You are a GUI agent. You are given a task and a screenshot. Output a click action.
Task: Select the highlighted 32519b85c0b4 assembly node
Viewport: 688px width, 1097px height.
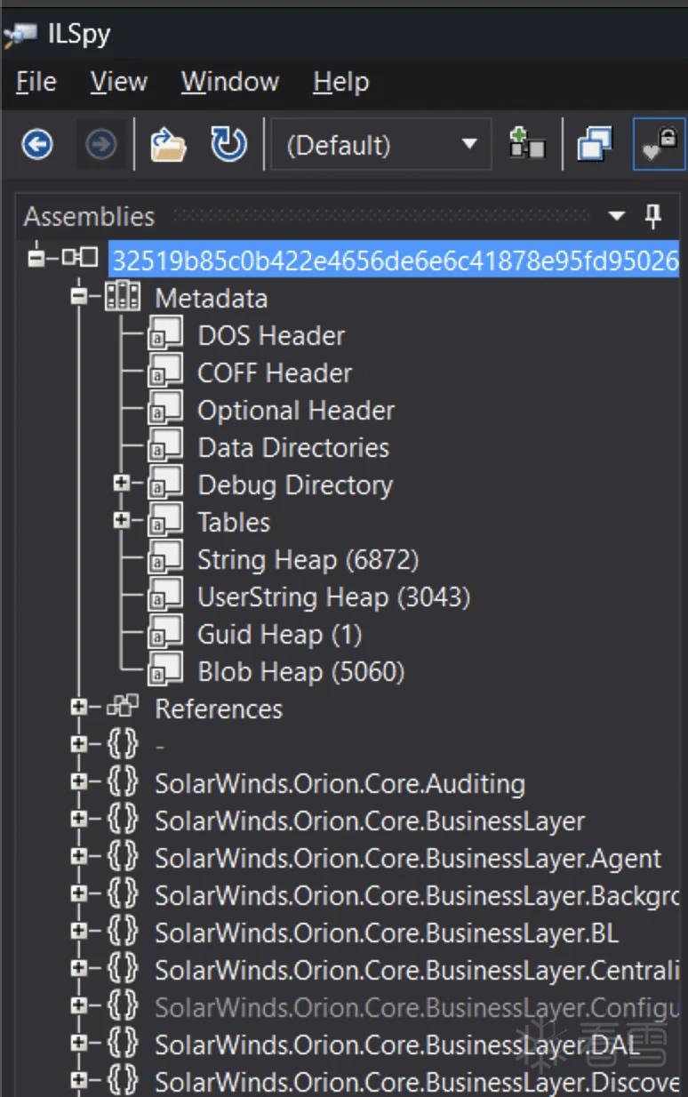coord(394,261)
